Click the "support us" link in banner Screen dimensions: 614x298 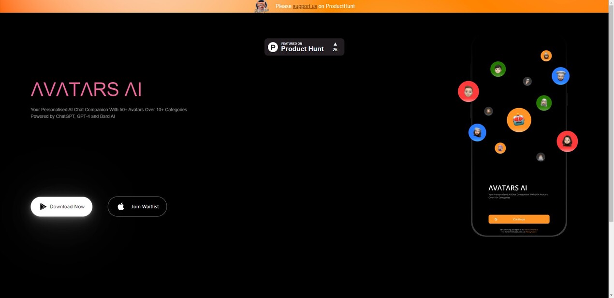tap(305, 6)
